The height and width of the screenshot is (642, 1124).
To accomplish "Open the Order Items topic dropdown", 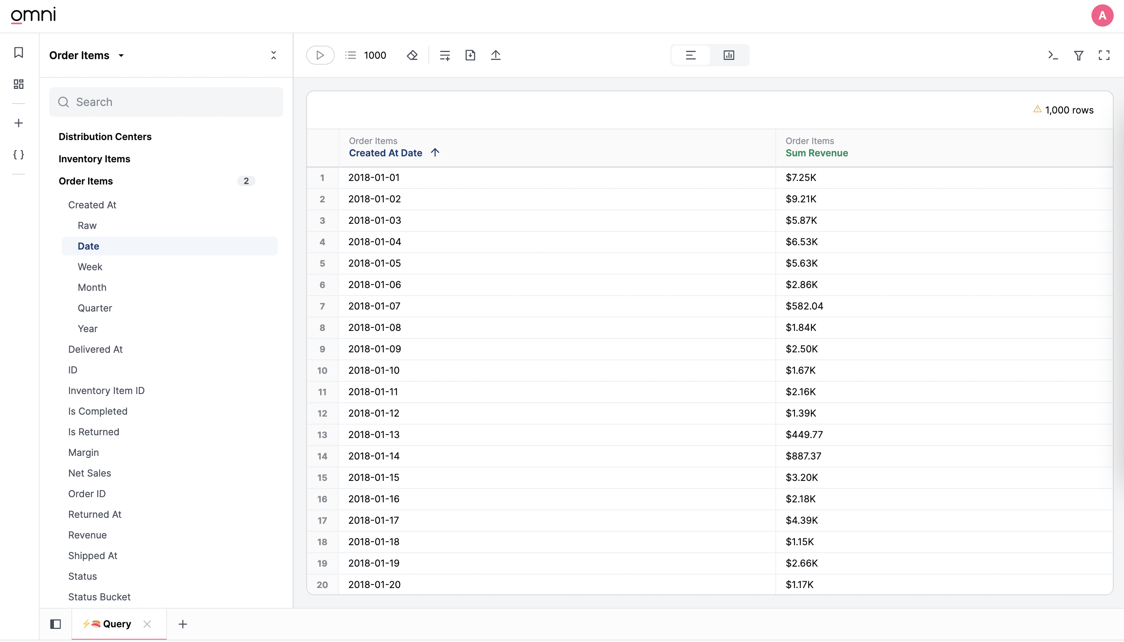I will [x=87, y=55].
